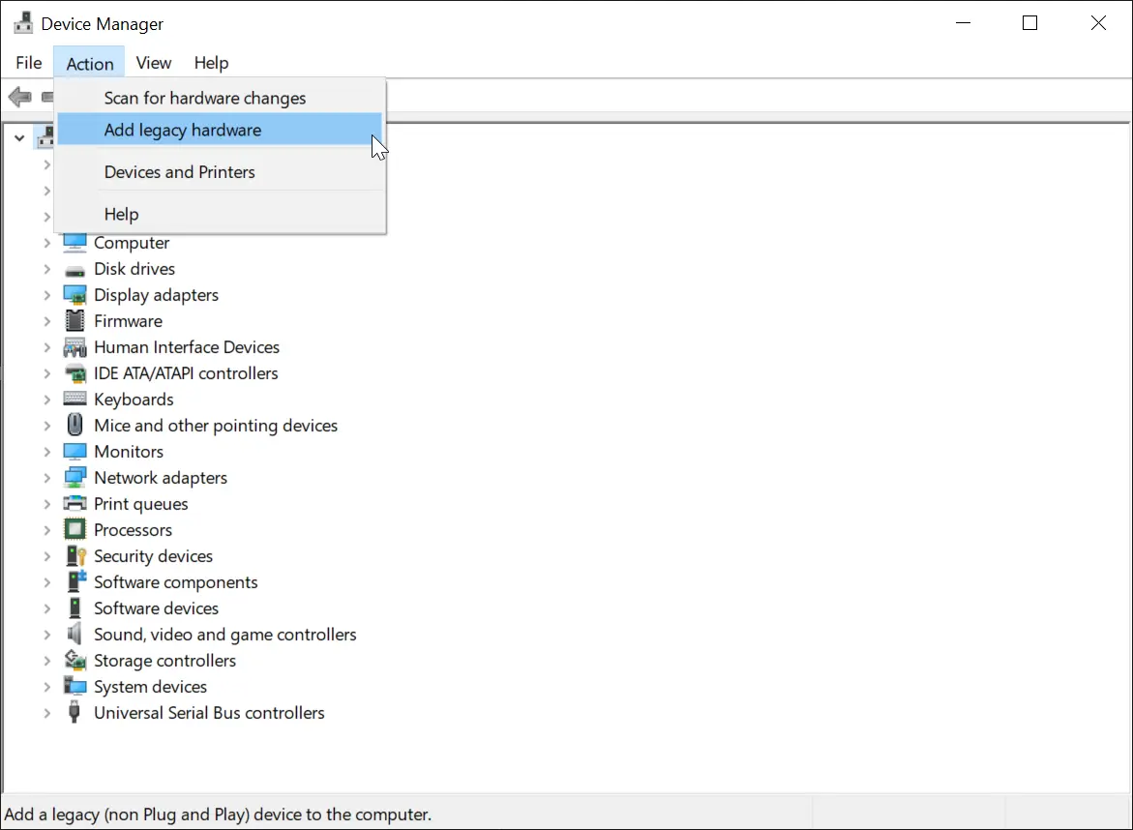Expand the Monitors category
Viewport: 1133px width, 830px height.
pyautogui.click(x=47, y=452)
